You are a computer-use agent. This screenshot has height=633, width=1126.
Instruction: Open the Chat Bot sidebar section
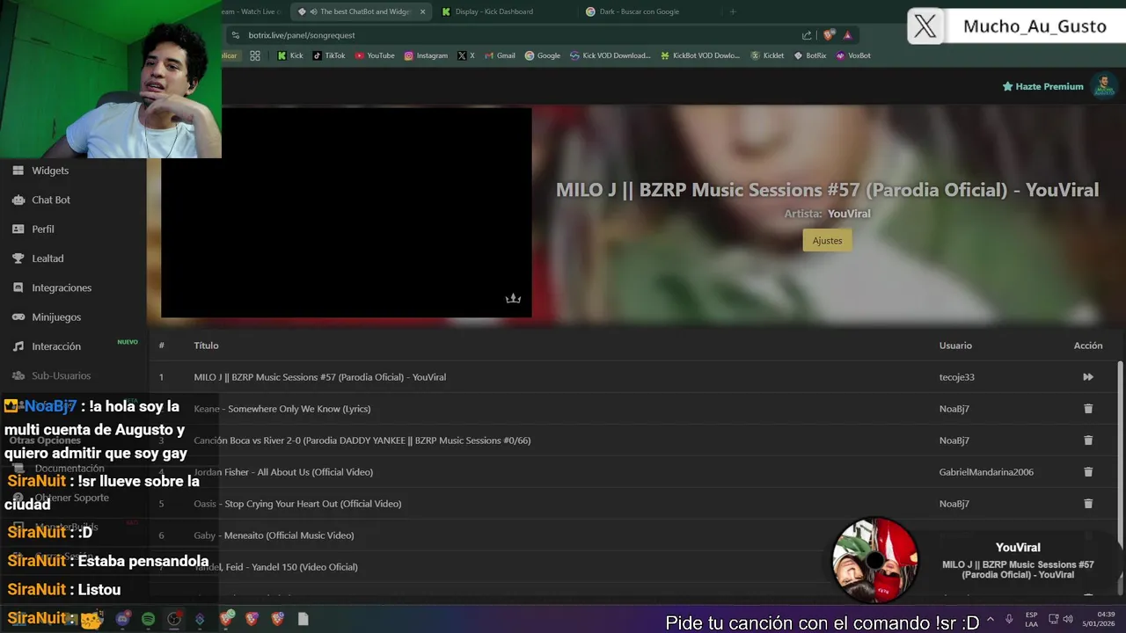51,200
